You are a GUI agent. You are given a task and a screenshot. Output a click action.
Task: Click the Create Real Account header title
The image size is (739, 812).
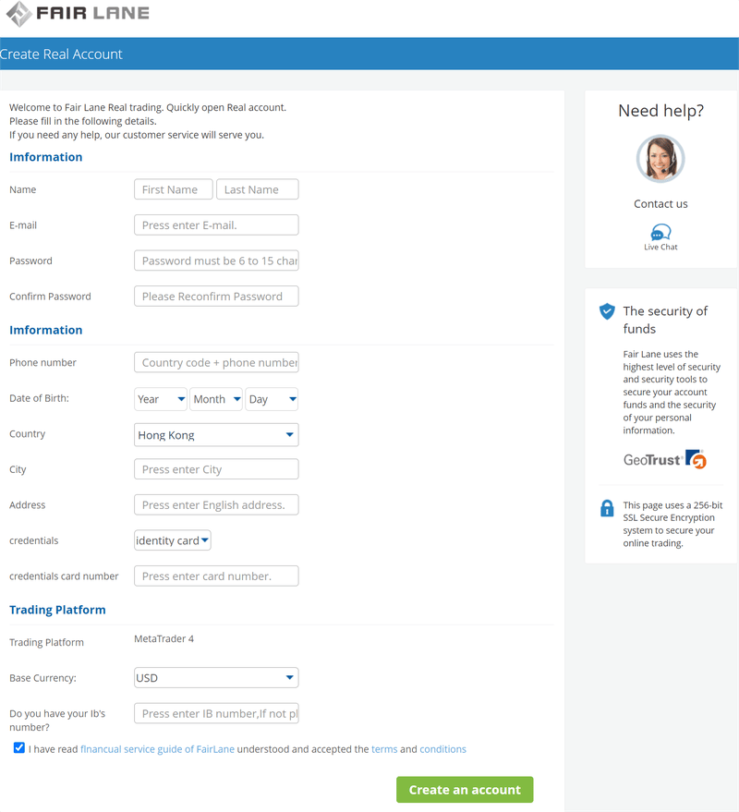(61, 54)
